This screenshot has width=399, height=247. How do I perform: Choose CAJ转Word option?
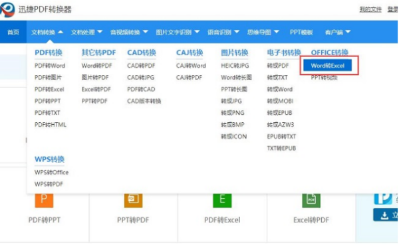click(x=191, y=66)
